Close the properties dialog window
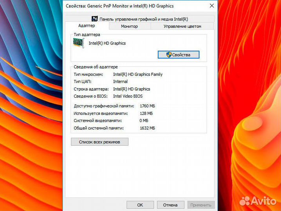This screenshot has height=211, width=281. tap(212, 6)
